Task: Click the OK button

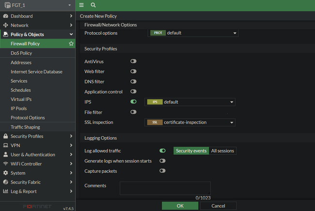Action: click(x=180, y=206)
